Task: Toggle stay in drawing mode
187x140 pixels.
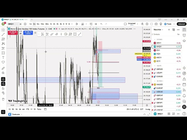Action: [x=3, y=84]
